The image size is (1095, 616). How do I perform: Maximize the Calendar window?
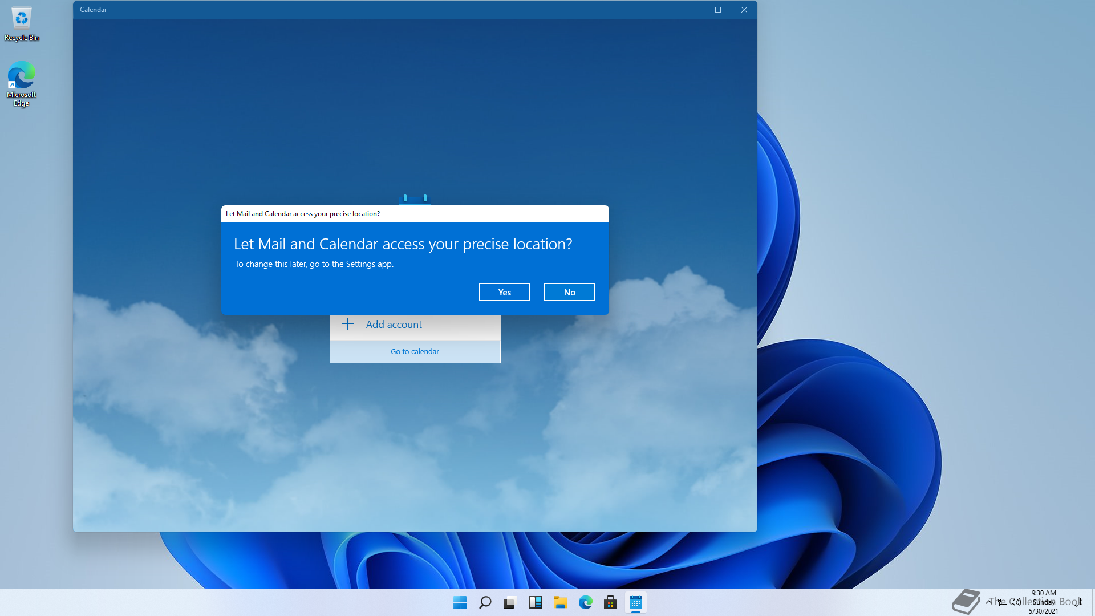pos(718,10)
